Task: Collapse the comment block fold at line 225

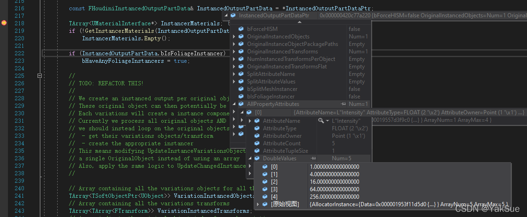Action: 39,76
